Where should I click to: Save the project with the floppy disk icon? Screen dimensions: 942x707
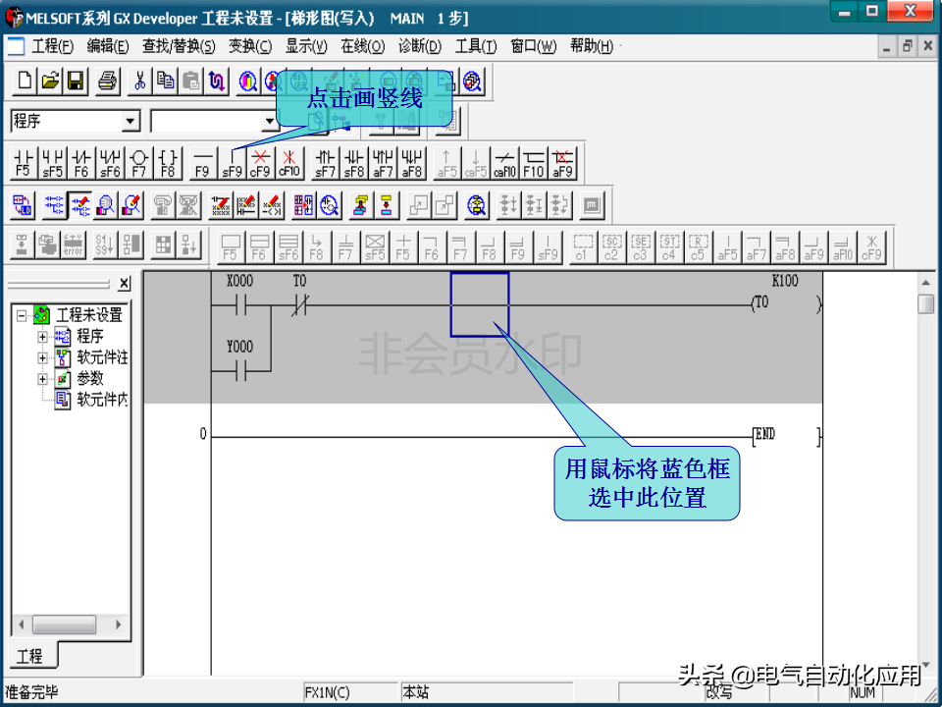pyautogui.click(x=76, y=81)
